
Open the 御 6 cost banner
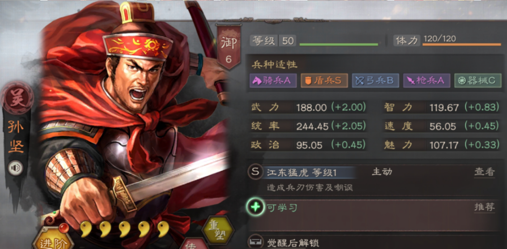tap(229, 47)
